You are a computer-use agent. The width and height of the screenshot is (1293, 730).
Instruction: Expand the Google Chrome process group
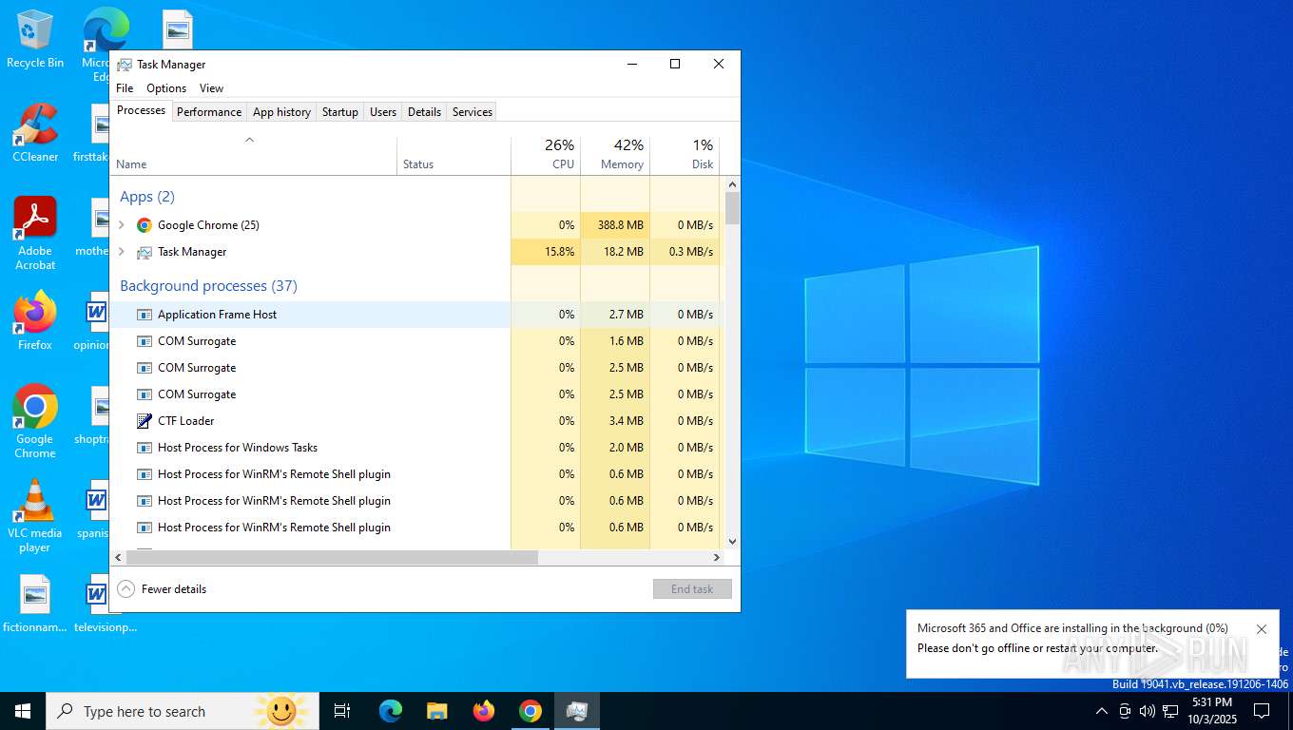tap(122, 225)
